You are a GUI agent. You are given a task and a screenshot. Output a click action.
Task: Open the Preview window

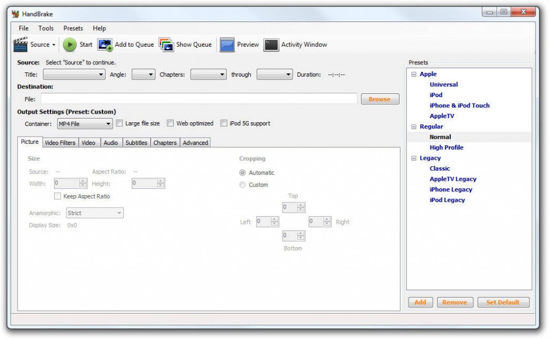243,45
